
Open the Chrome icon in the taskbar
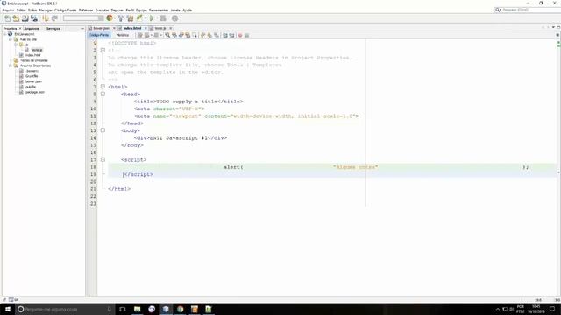[x=180, y=309]
